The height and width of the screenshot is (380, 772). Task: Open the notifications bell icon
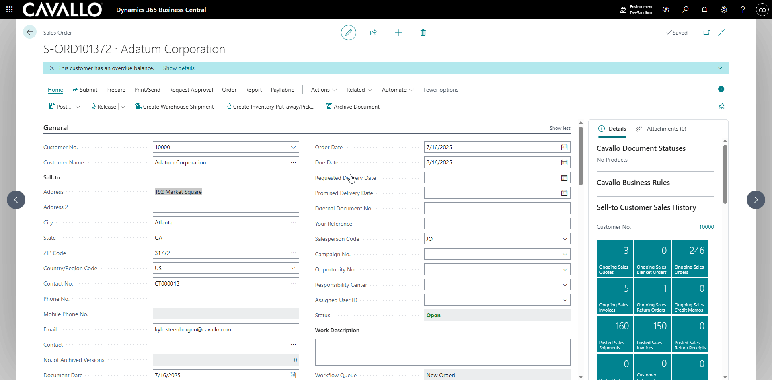[x=704, y=10]
